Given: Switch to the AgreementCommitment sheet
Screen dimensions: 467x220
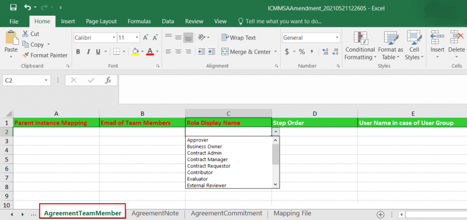Looking at the screenshot, I should [x=226, y=213].
